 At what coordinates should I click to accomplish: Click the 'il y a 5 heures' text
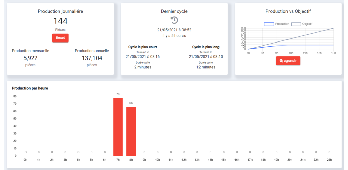pos(174,35)
